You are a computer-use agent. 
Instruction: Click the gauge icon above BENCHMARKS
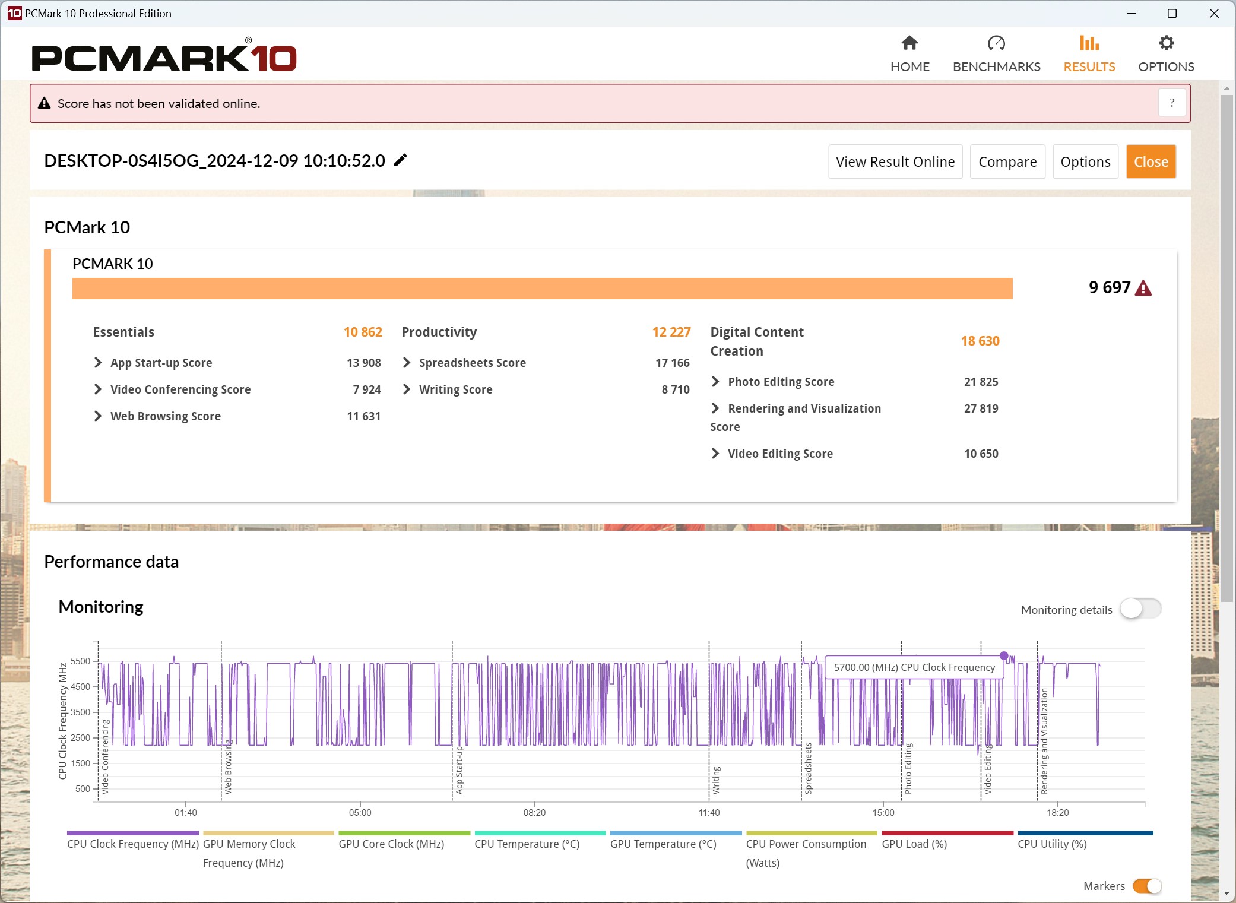[996, 43]
